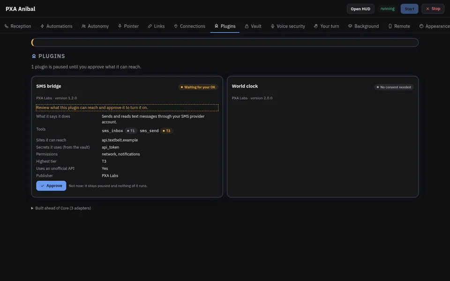
Task: Click the Your turn hand icon
Action: pyautogui.click(x=315, y=26)
